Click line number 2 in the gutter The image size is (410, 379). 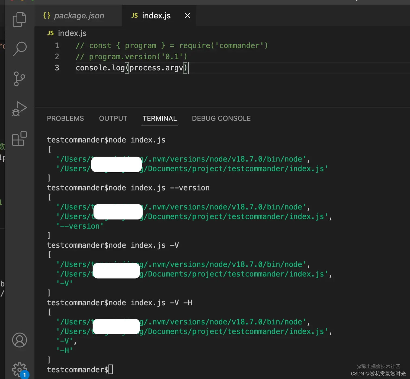pos(57,57)
